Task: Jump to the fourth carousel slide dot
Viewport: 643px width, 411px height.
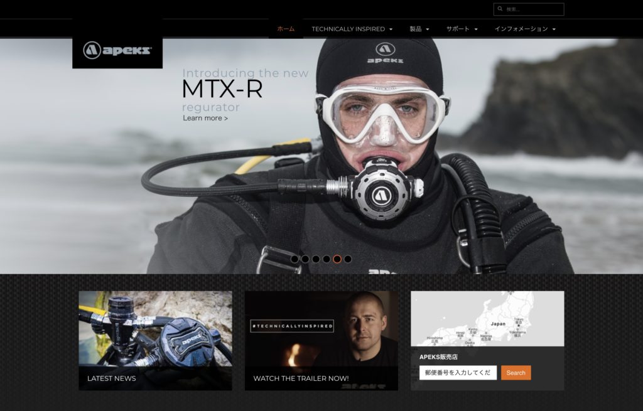Action: pos(327,259)
